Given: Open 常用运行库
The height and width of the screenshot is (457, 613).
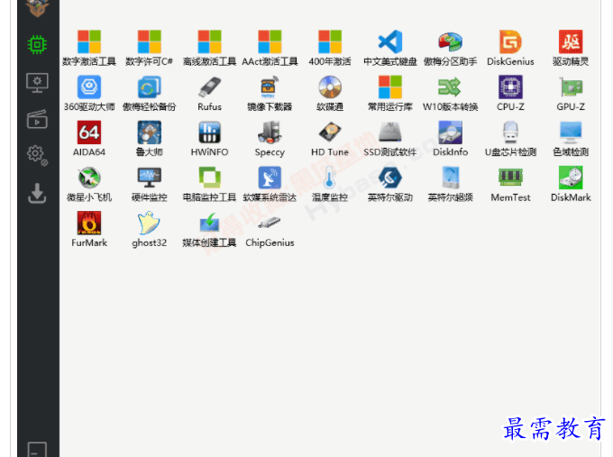Looking at the screenshot, I should click(x=390, y=93).
